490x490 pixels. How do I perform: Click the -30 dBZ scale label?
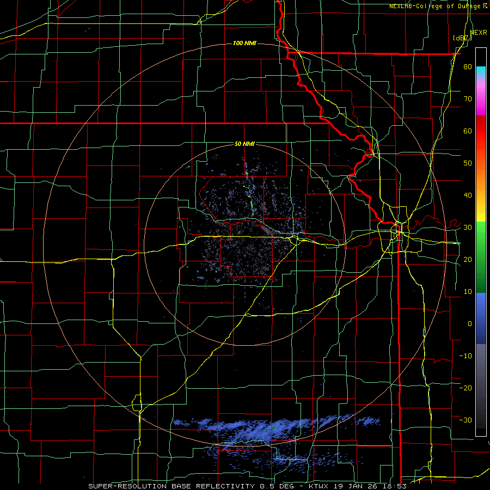coord(465,420)
